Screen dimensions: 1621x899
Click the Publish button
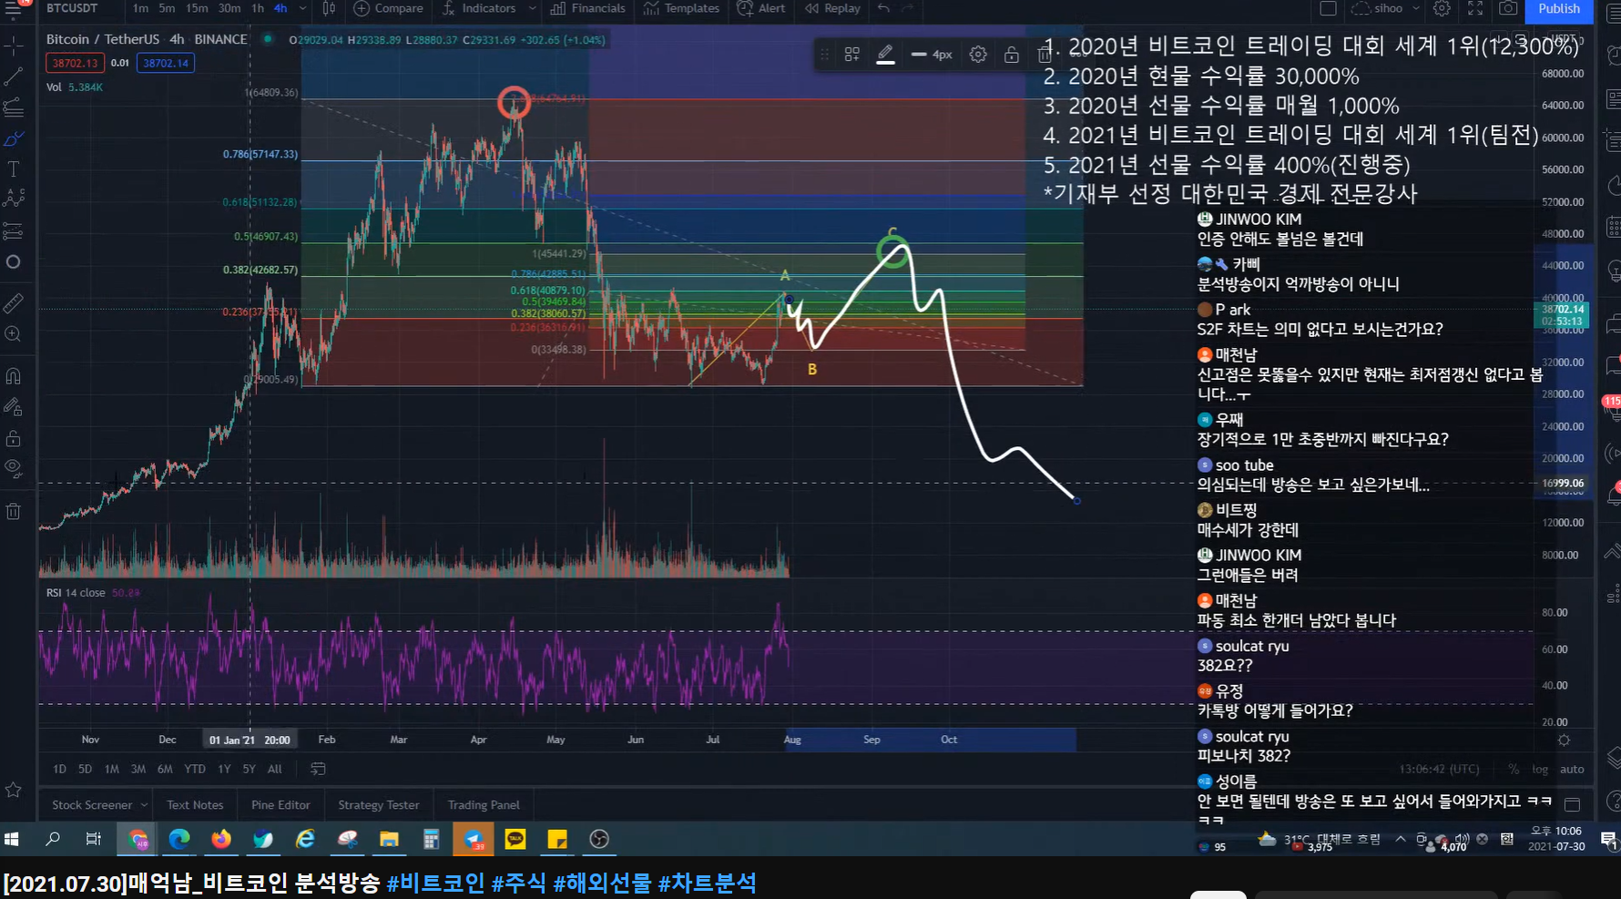point(1559,9)
